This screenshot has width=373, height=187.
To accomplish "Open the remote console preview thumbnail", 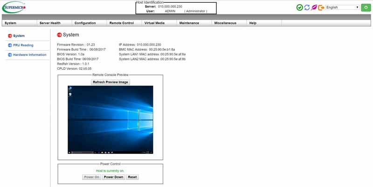I will (x=111, y=120).
